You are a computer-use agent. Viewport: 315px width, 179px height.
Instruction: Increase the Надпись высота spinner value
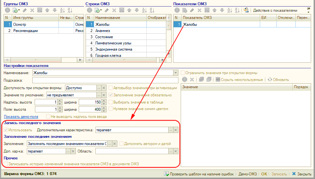60,101
